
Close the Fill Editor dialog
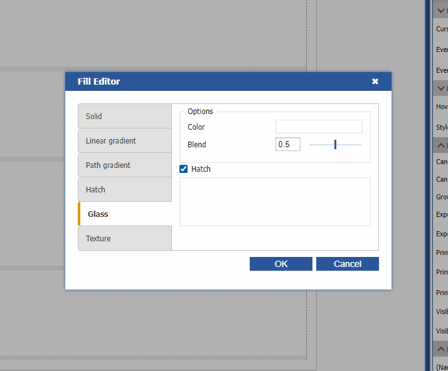coord(375,81)
